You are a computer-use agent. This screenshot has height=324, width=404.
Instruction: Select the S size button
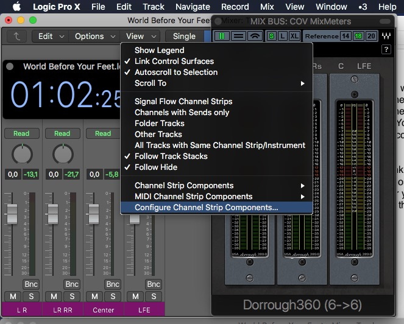pyautogui.click(x=271, y=36)
